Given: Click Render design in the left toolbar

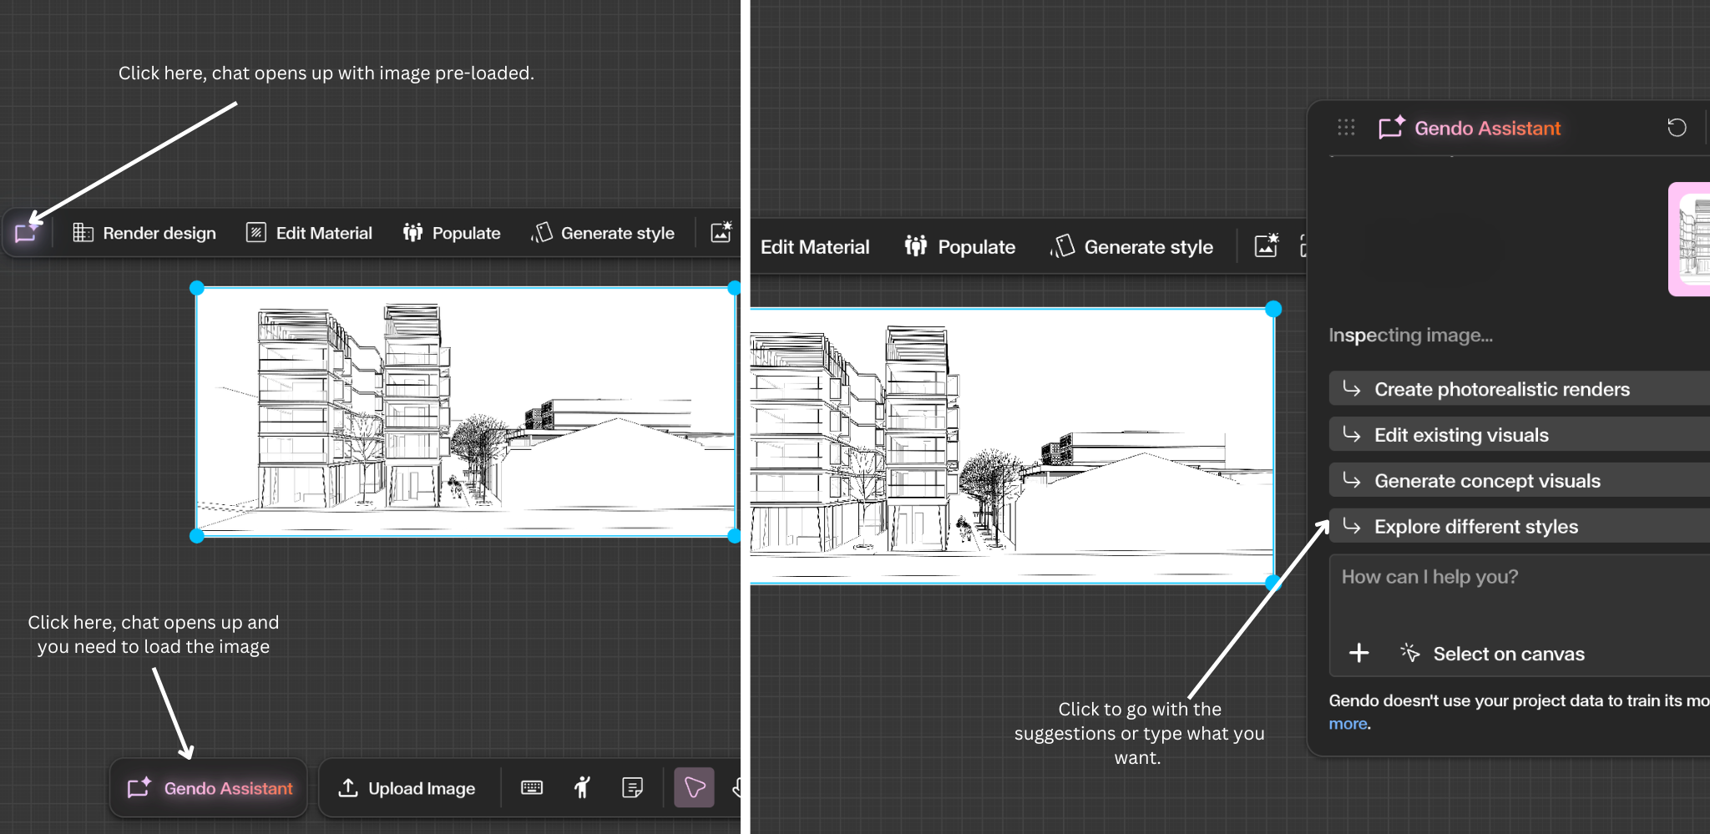Looking at the screenshot, I should click(144, 234).
